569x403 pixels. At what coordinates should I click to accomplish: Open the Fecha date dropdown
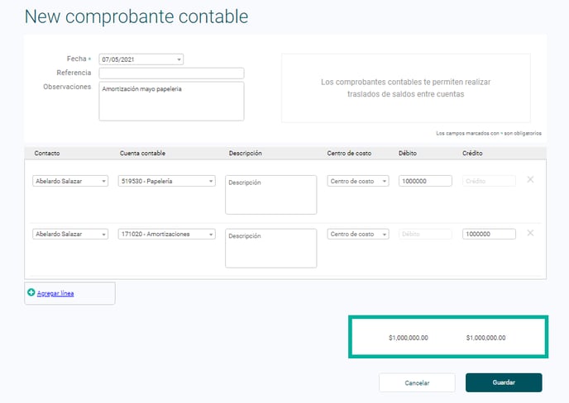pos(141,59)
